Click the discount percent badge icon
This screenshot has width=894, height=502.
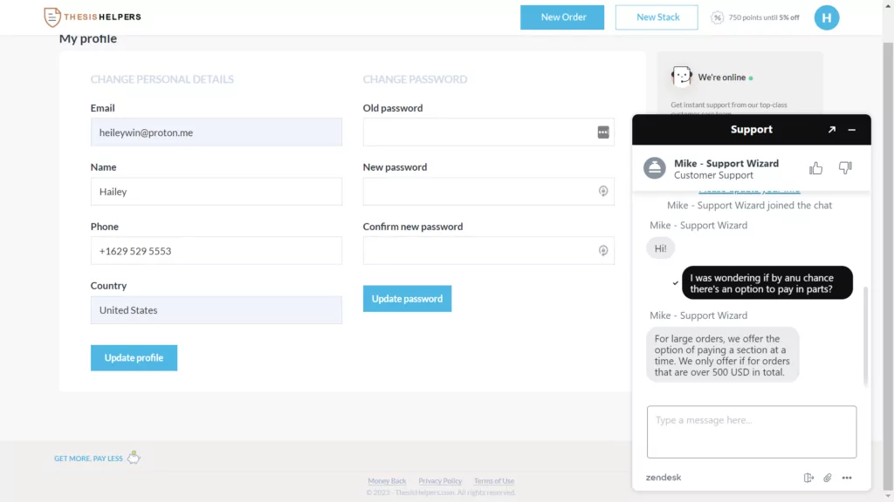(717, 17)
